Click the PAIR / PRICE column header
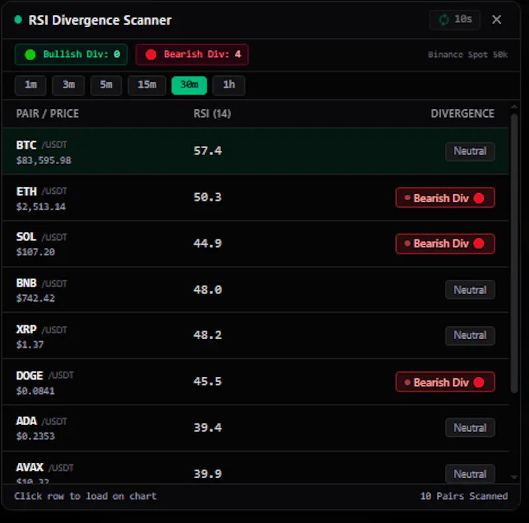Screen dimensions: 529x523 (48, 114)
